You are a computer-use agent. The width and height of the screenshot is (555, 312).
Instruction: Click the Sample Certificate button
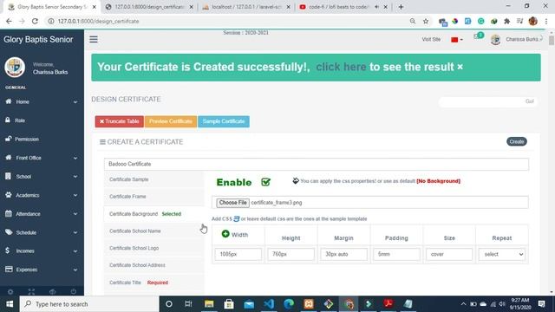(224, 121)
